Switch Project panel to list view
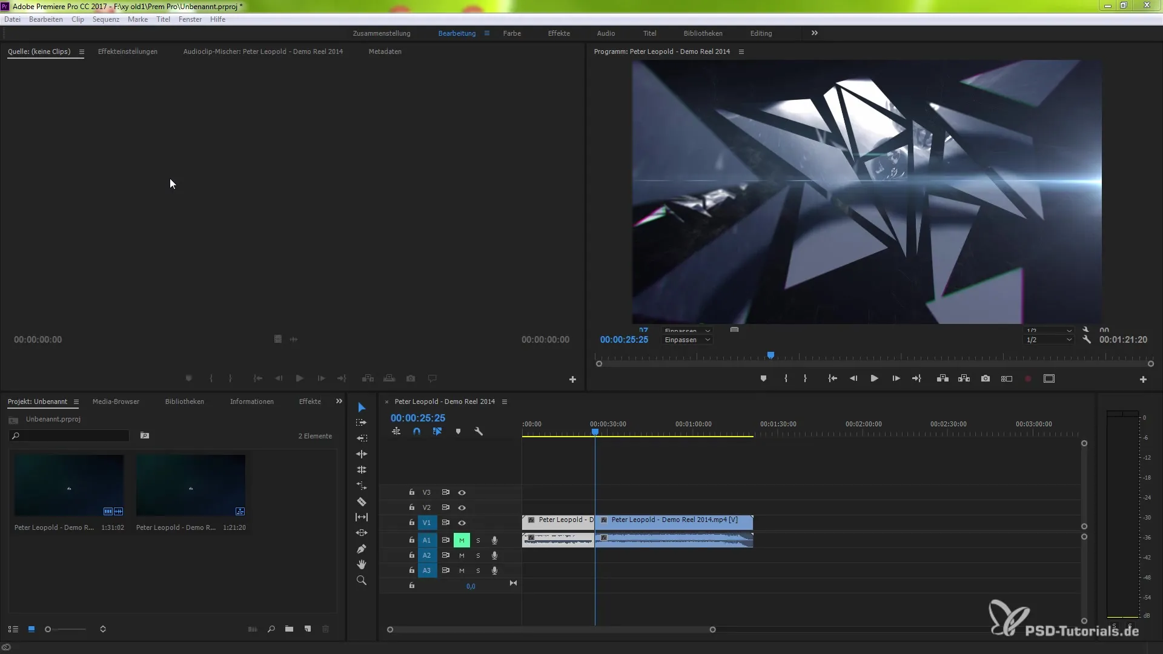This screenshot has width=1163, height=654. click(x=13, y=629)
